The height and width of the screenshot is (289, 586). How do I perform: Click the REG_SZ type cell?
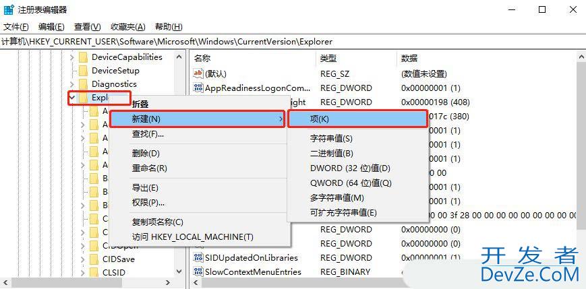pyautogui.click(x=335, y=74)
